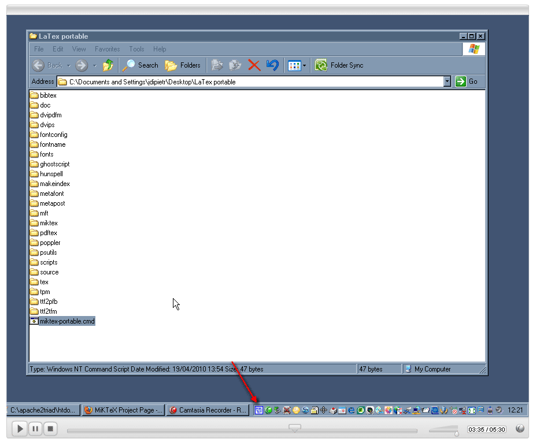The image size is (536, 446).
Task: Select the ghostscript folder
Action: (x=50, y=164)
